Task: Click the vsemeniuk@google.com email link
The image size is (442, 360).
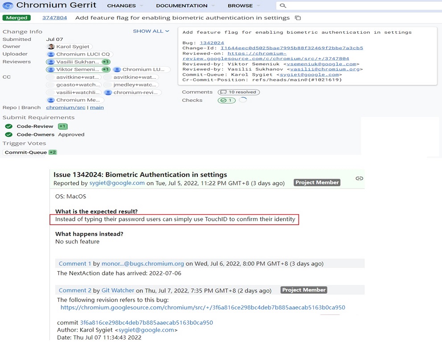Action: 321,64
